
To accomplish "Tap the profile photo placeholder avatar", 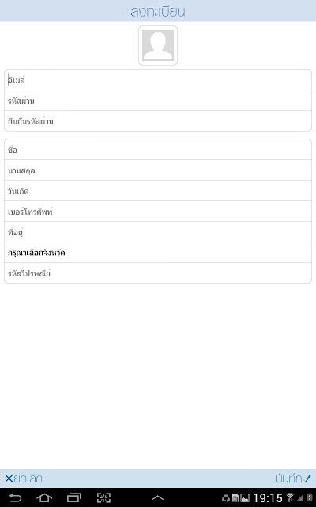I will click(158, 45).
